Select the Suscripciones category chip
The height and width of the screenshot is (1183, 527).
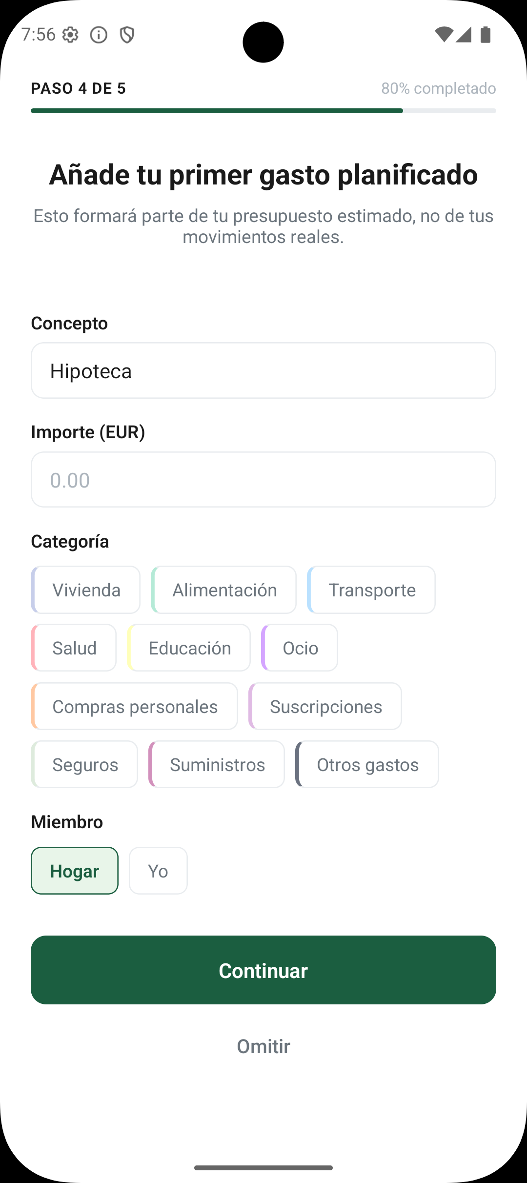pos(325,706)
